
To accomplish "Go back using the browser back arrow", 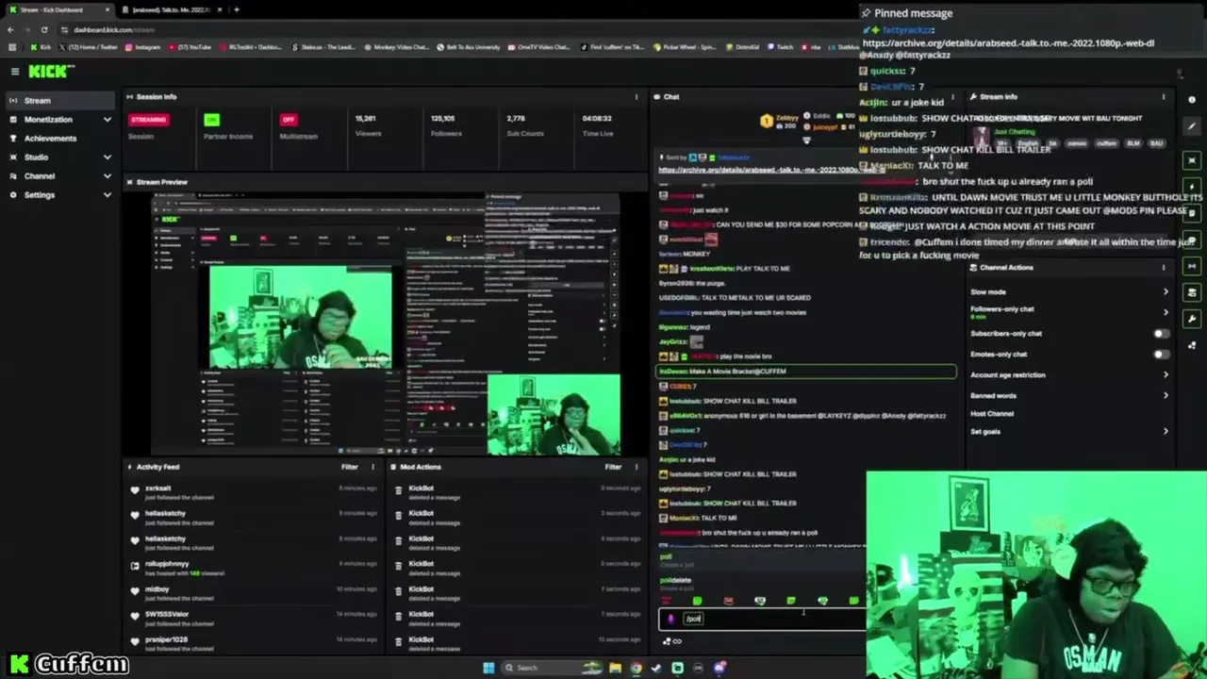I will [10, 29].
